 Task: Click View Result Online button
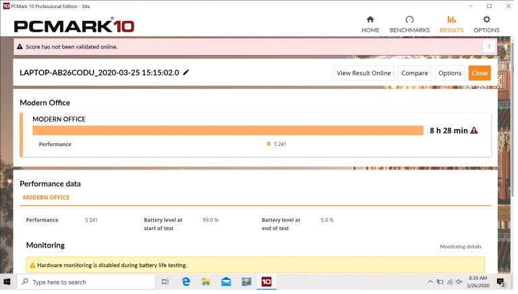tap(364, 73)
